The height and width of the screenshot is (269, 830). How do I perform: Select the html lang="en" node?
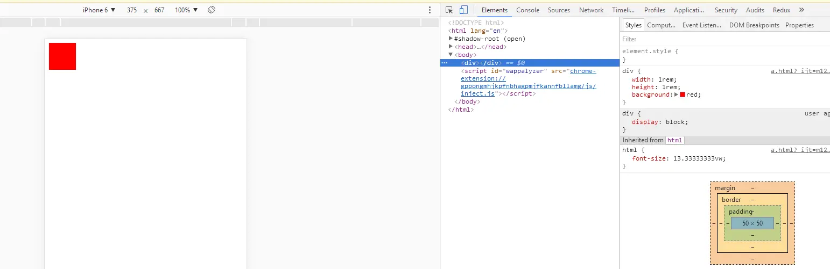point(477,31)
